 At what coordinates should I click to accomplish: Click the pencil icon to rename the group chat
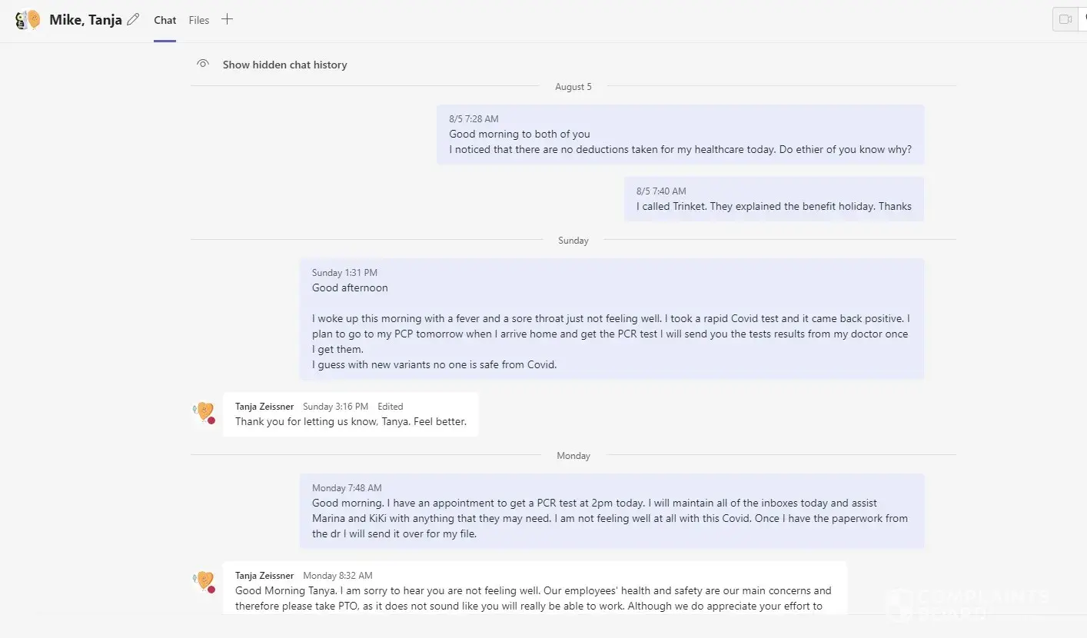[134, 20]
